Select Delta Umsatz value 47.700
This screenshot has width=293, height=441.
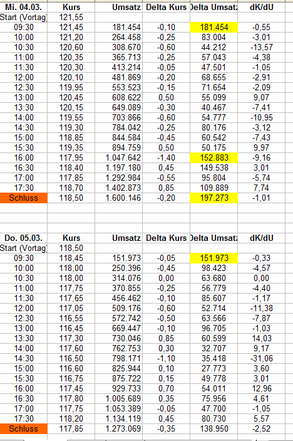point(214,408)
